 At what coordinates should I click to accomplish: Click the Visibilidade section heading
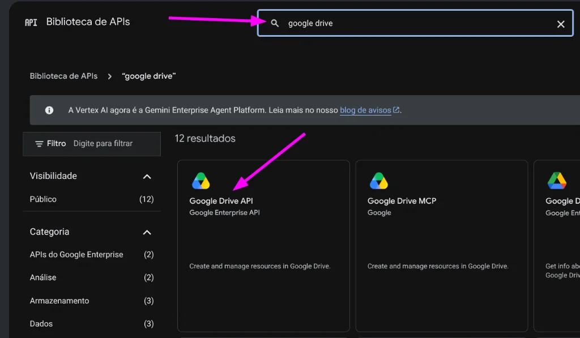pos(53,176)
